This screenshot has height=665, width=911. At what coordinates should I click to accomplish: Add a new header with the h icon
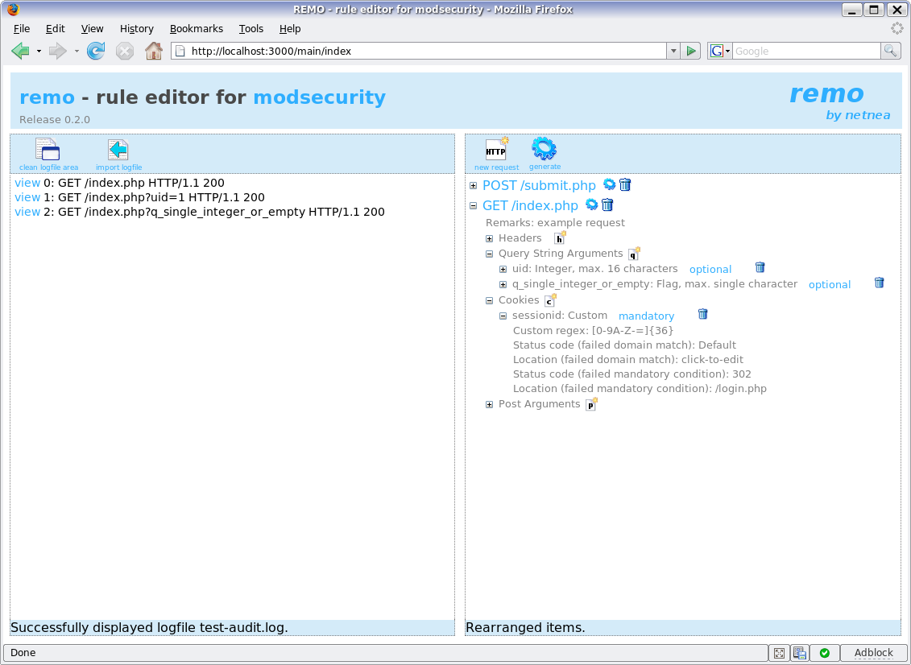[560, 237]
